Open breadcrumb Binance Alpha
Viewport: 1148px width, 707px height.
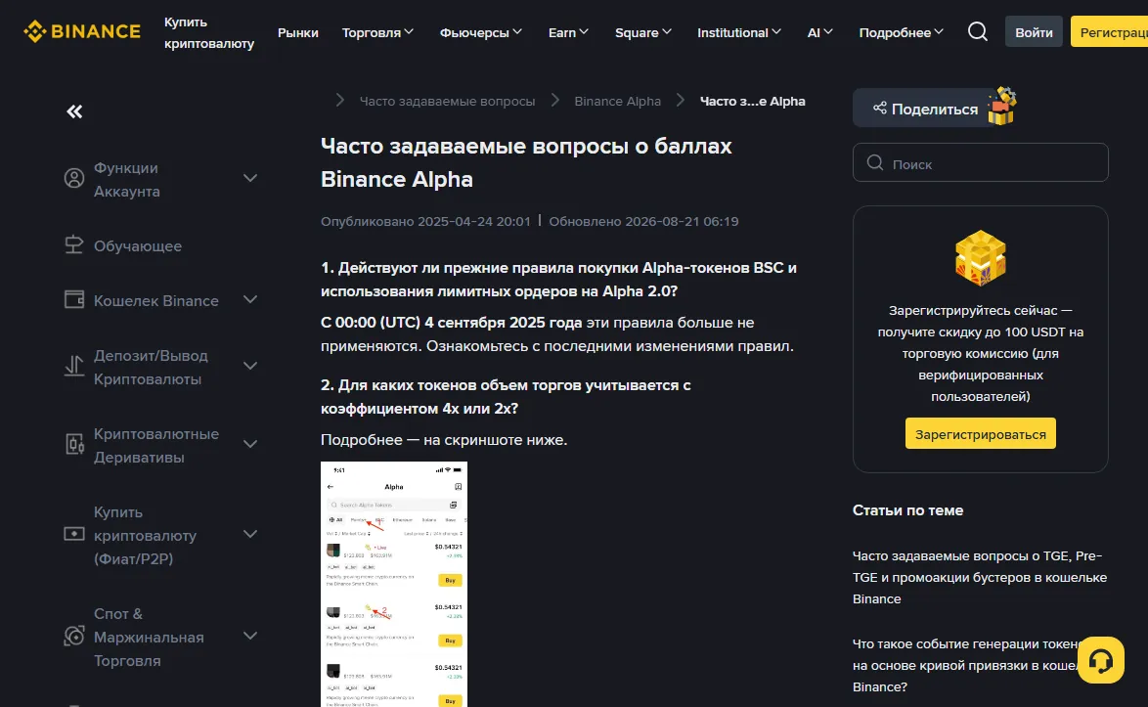617,101
